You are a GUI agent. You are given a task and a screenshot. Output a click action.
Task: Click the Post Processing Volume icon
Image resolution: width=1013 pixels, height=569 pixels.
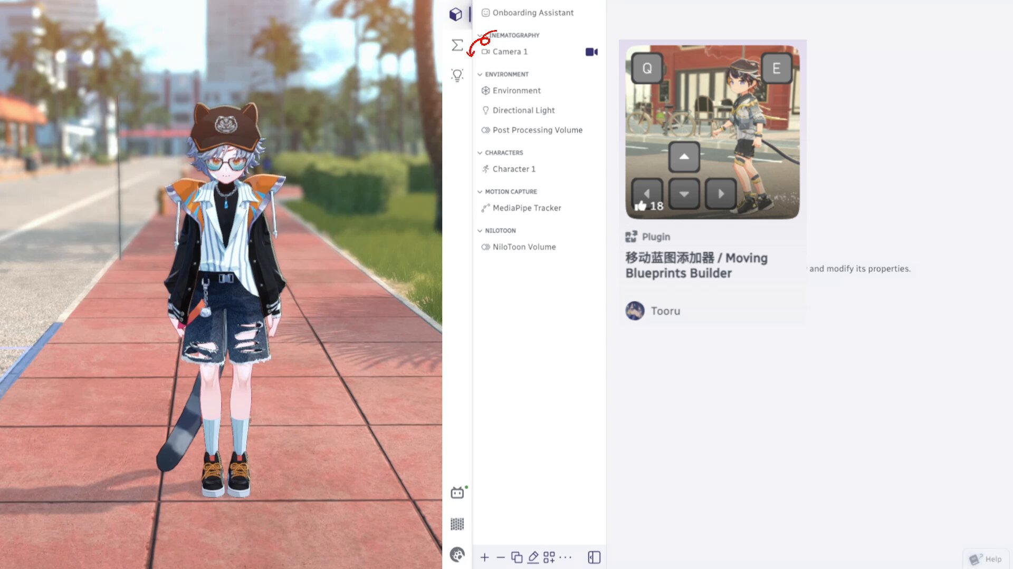click(485, 130)
